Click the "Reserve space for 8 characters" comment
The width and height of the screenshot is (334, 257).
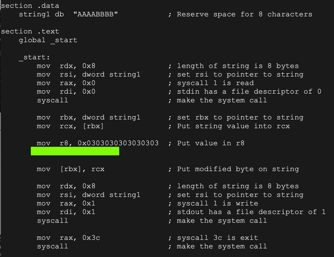click(244, 14)
